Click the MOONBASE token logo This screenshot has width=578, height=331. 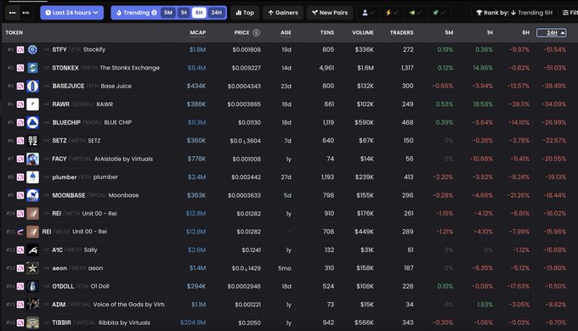(x=32, y=195)
